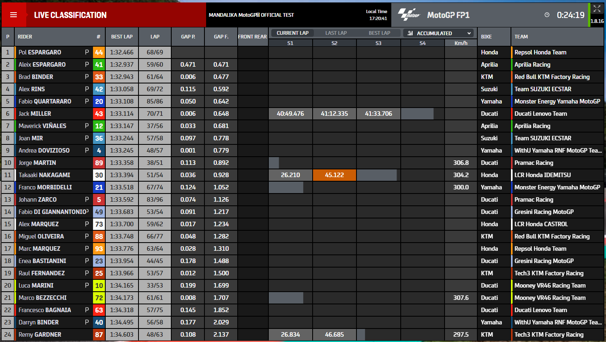Switch to the LAST LAP view

336,33
